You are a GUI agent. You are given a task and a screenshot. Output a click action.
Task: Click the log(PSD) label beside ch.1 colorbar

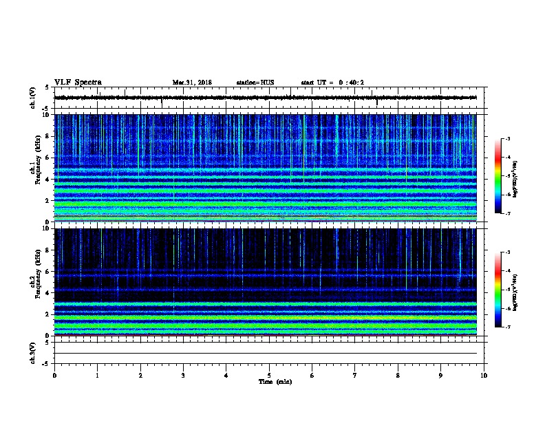pyautogui.click(x=515, y=179)
